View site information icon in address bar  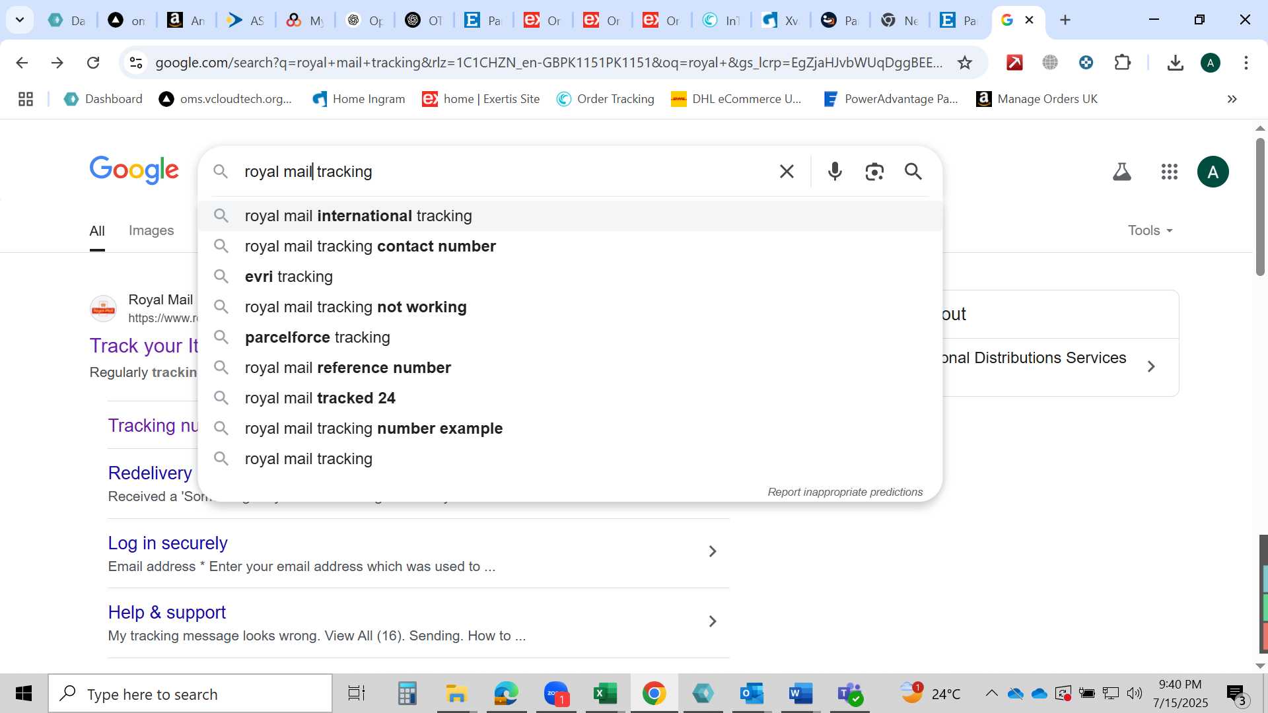pyautogui.click(x=136, y=63)
